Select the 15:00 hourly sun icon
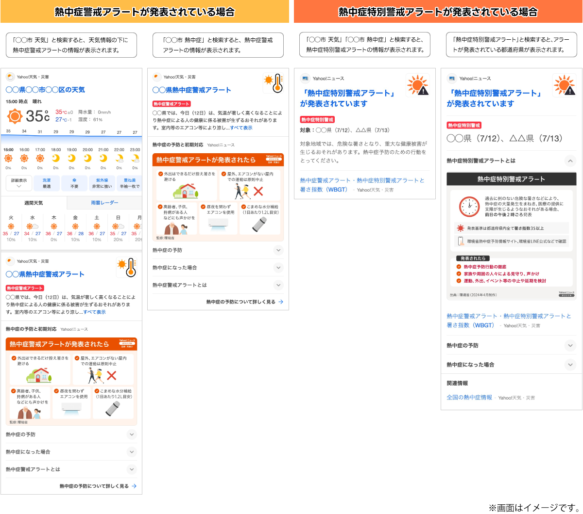 click(8, 159)
